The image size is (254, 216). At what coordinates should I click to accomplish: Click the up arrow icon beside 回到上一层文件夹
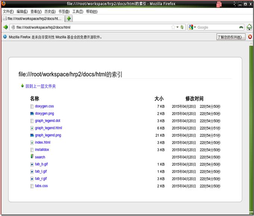(22, 86)
